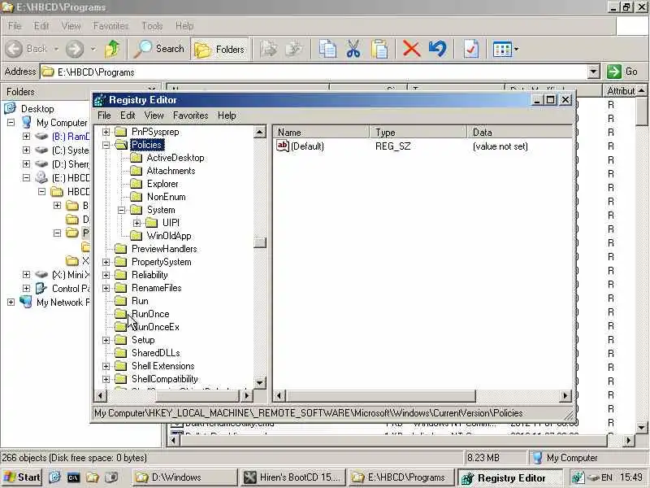Select the WinOldApp registry key

[169, 236]
